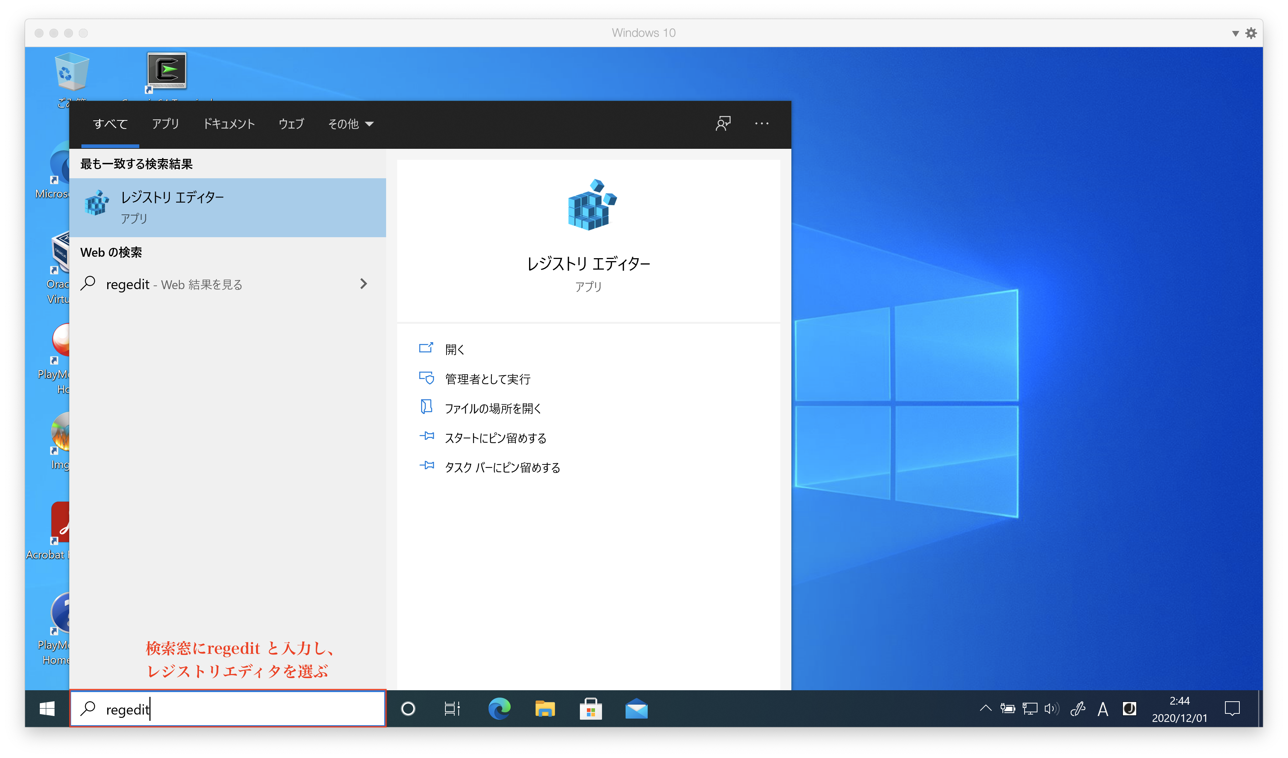This screenshot has height=758, width=1288.
Task: Click the Recycle Bin desktop icon
Action: (71, 73)
